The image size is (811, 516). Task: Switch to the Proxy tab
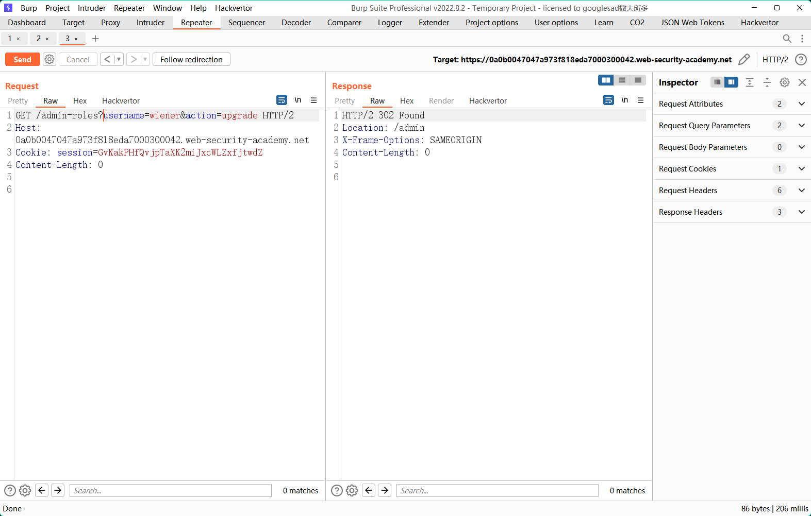(x=111, y=23)
